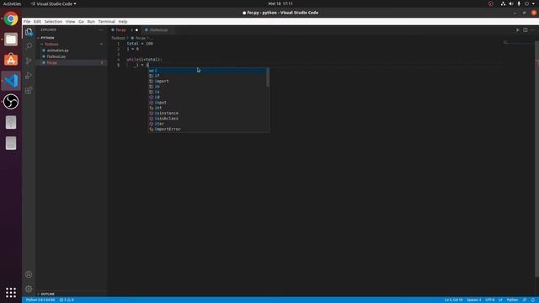The height and width of the screenshot is (303, 539).
Task: Open the Help menu
Action: point(123,22)
